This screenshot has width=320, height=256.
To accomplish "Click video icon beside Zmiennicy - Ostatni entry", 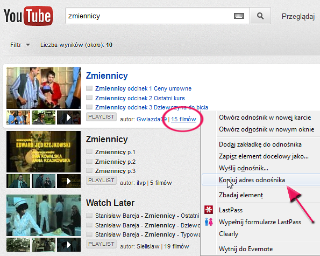I will [x=89, y=216].
